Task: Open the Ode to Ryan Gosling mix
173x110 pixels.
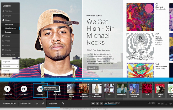Action: [x=134, y=91]
